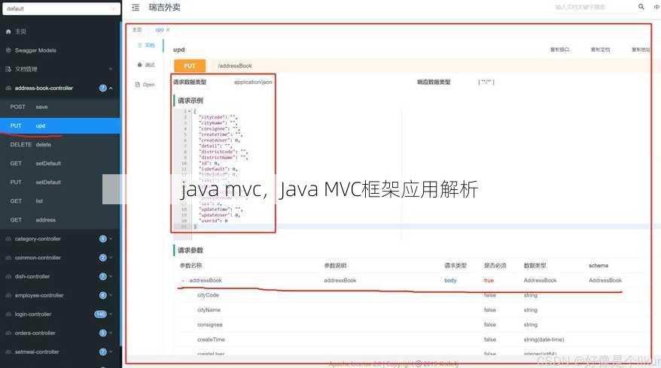Expand setmeal-controller chevron
This screenshot has width=661, height=368.
[x=111, y=351]
